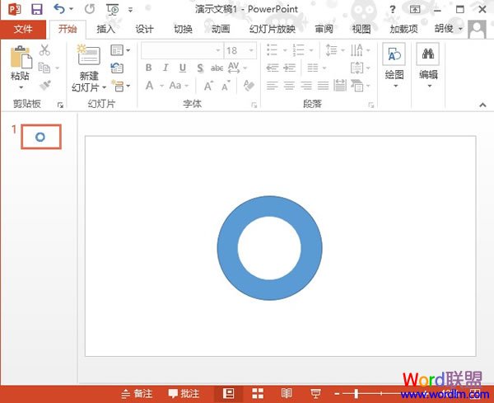Click the Bullets list icon
This screenshot has height=403, width=494.
(x=272, y=49)
